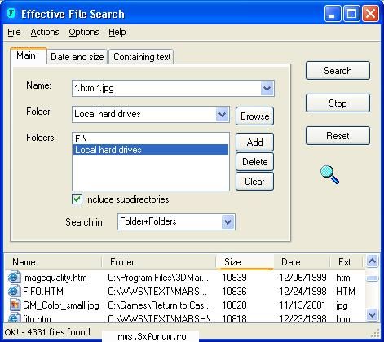Sort results by Ext column header
The width and height of the screenshot is (384, 342).
[346, 262]
